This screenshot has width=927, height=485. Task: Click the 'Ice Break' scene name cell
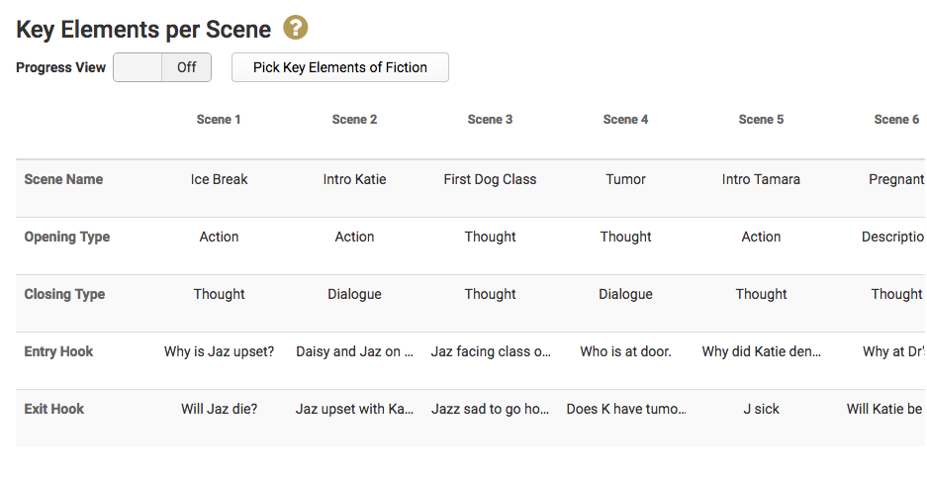[x=219, y=179]
